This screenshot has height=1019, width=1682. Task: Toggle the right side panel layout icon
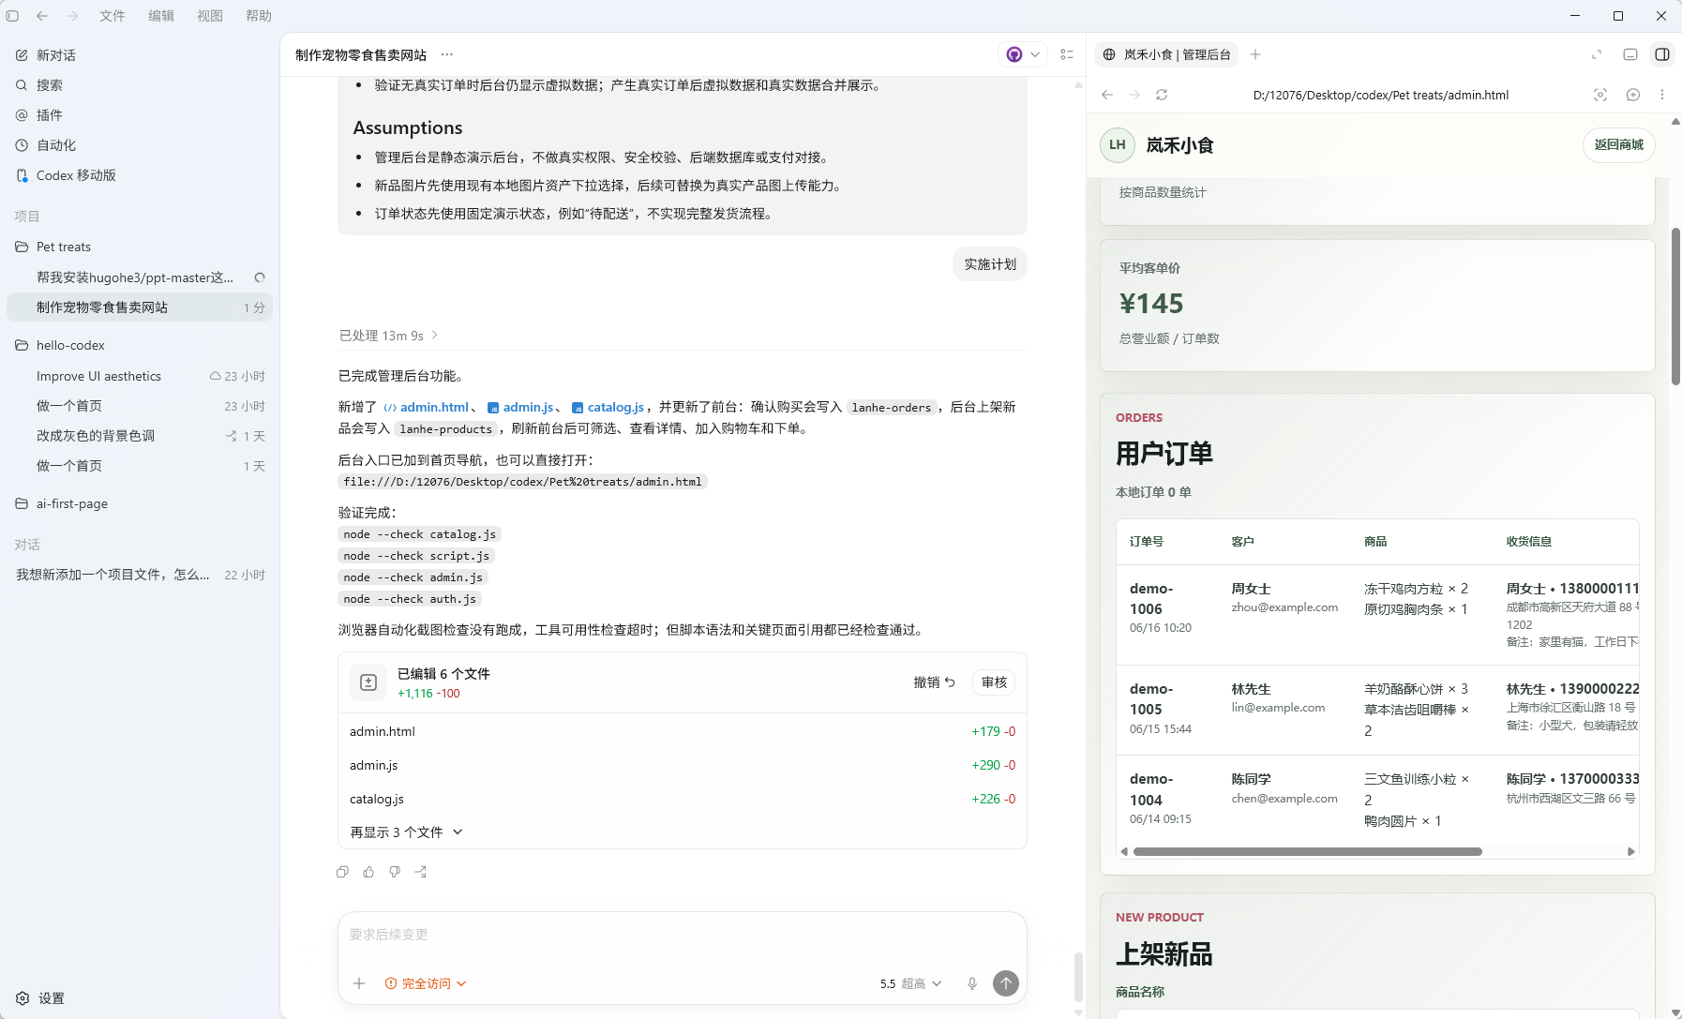(1662, 54)
